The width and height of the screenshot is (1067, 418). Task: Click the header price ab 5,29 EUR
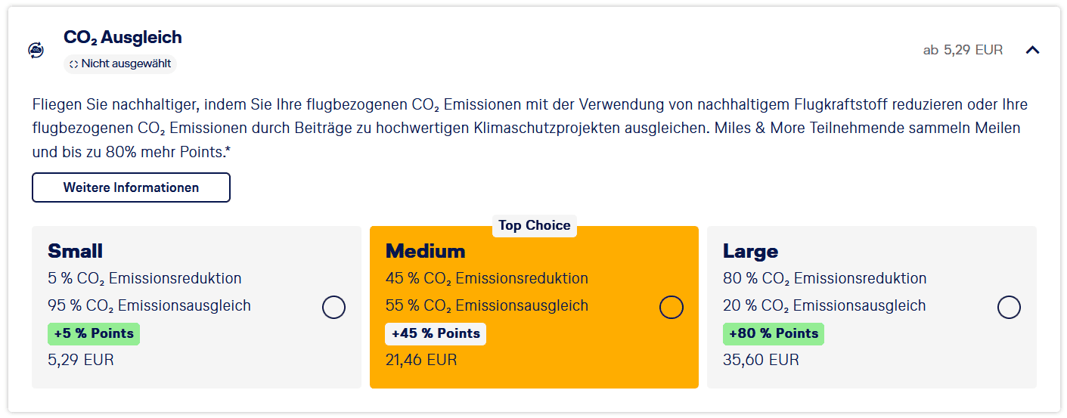click(x=963, y=50)
